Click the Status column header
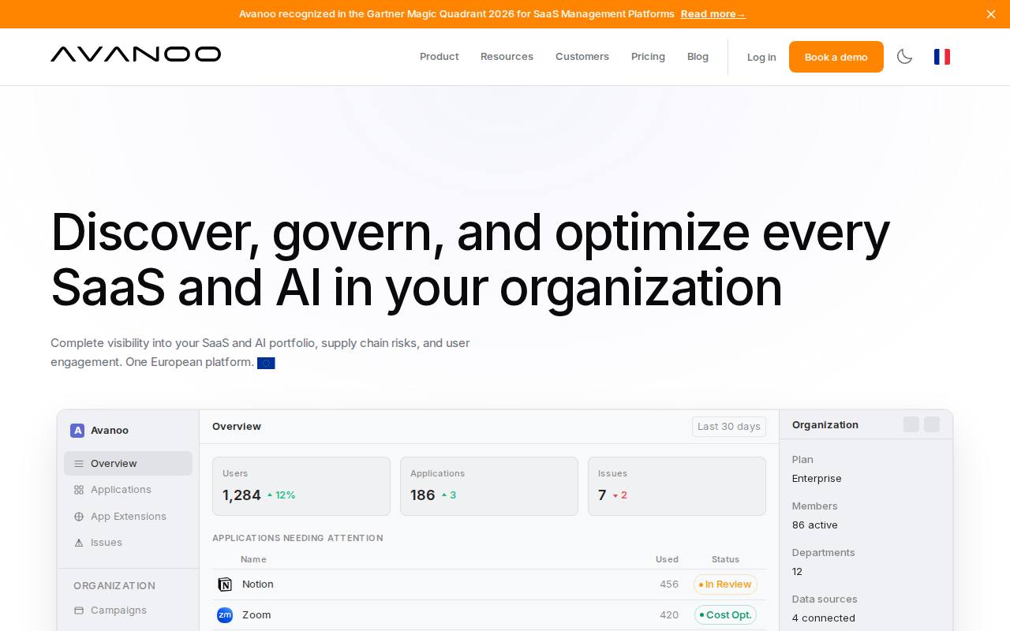 725,559
